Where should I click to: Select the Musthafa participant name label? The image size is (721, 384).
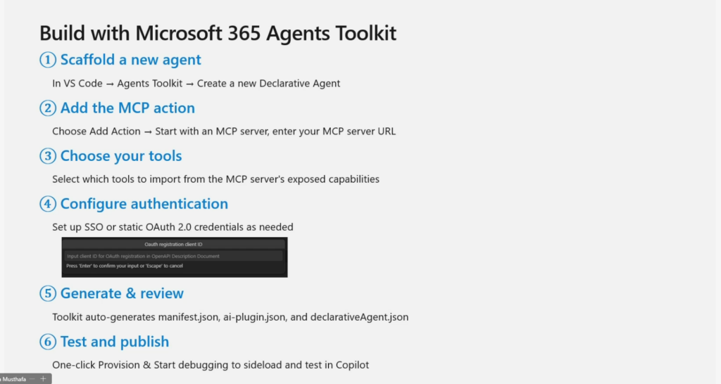click(x=11, y=378)
